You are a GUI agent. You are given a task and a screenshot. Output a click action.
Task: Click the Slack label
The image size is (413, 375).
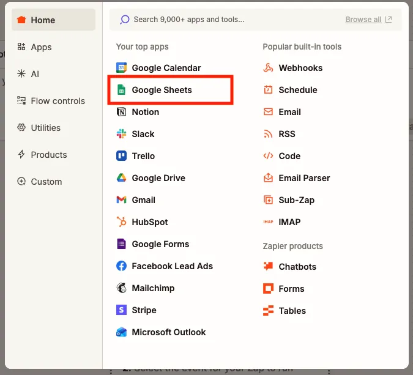[143, 134]
